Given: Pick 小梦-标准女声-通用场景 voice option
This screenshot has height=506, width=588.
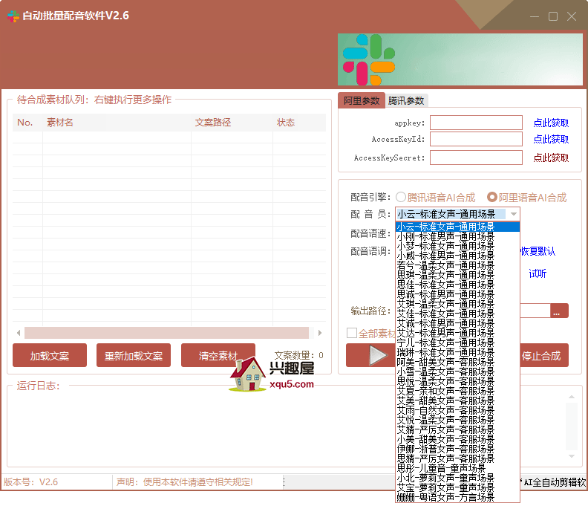Looking at the screenshot, I should pos(458,246).
